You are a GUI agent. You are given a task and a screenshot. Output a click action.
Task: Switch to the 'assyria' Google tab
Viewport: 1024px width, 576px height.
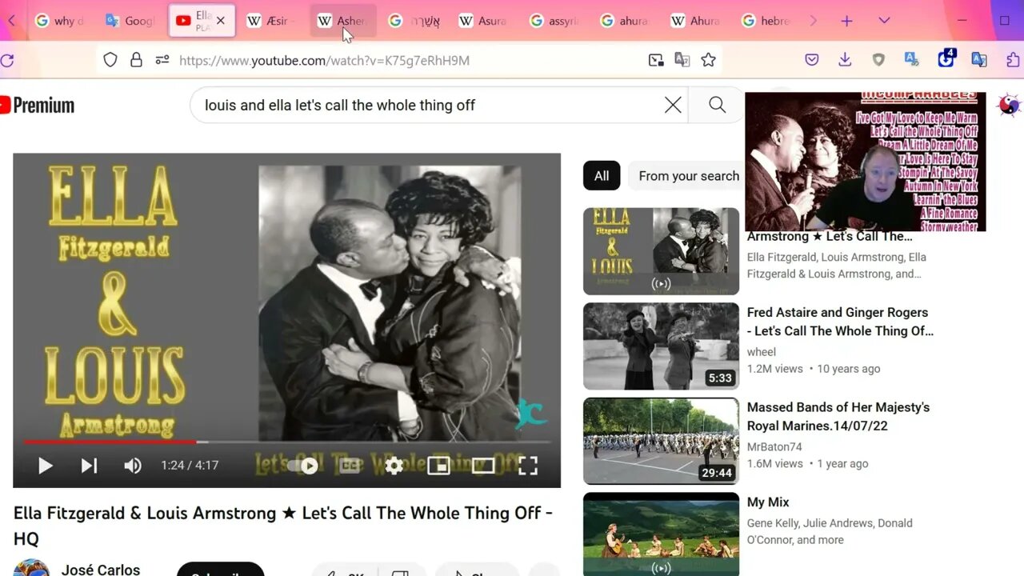point(554,21)
